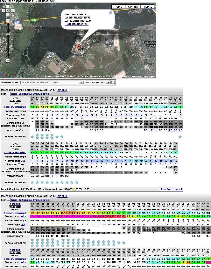Click the timezone help question mark button
211x269 pixels.
[113, 82]
